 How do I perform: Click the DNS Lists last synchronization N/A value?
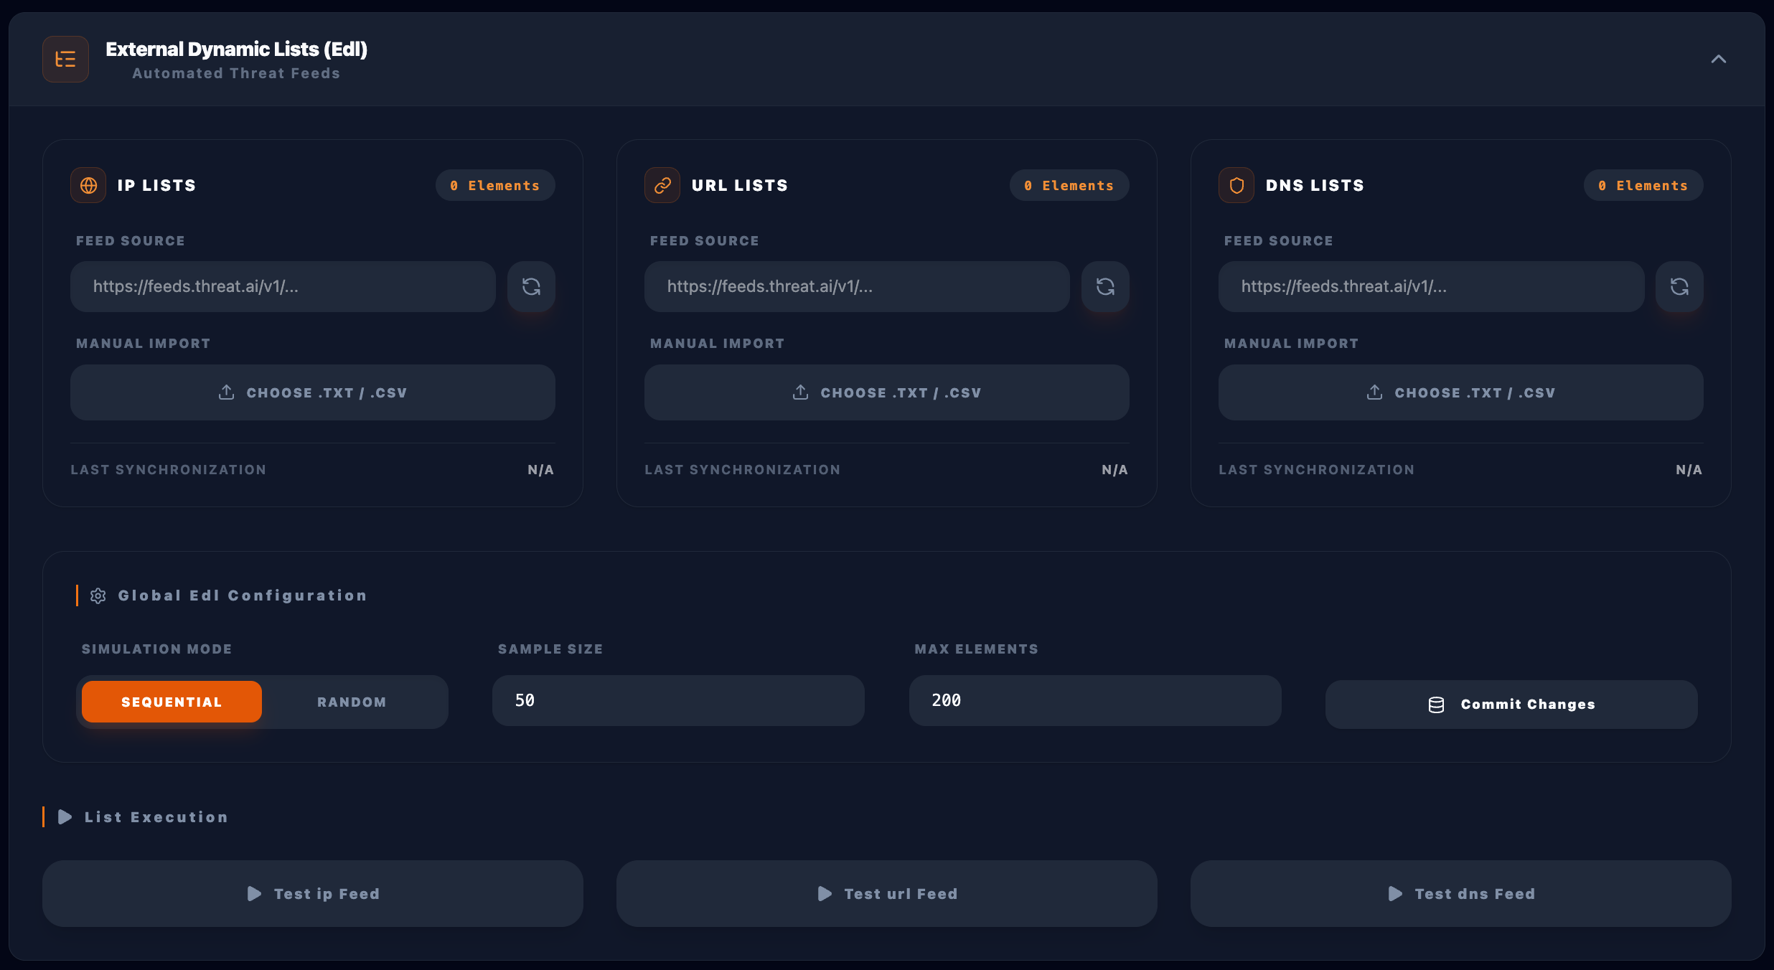pos(1689,470)
